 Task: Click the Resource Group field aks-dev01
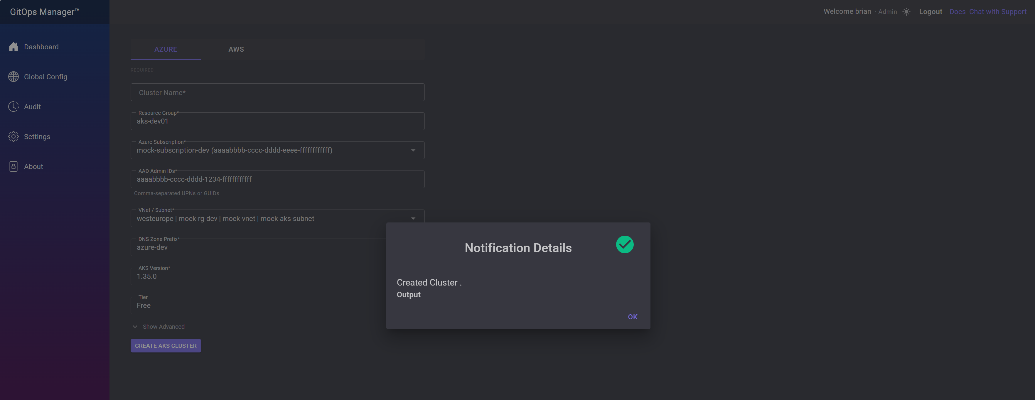tap(277, 121)
